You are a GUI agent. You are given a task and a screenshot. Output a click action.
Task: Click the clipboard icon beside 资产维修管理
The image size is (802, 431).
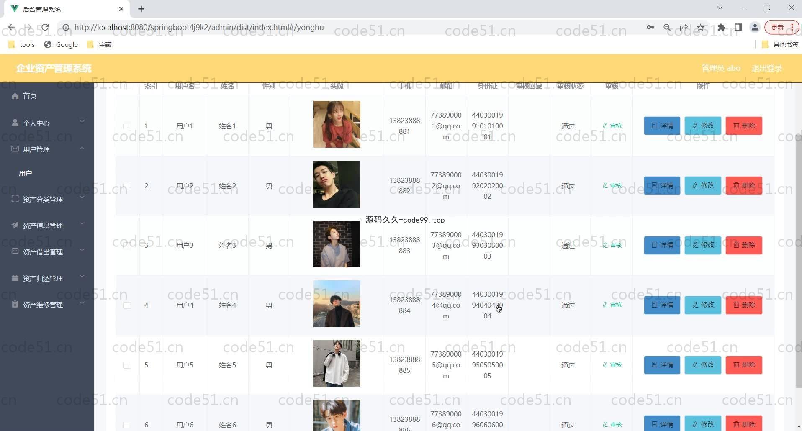coord(15,304)
